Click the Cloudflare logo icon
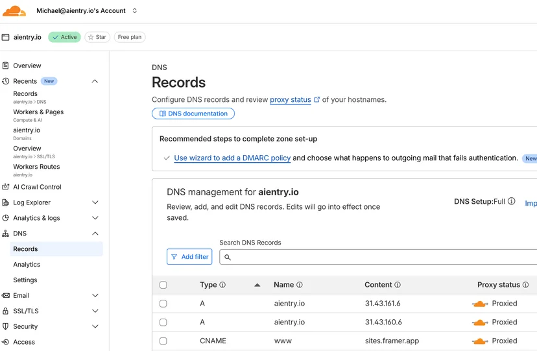Screen dimensions: 537x351 [x=14, y=11]
